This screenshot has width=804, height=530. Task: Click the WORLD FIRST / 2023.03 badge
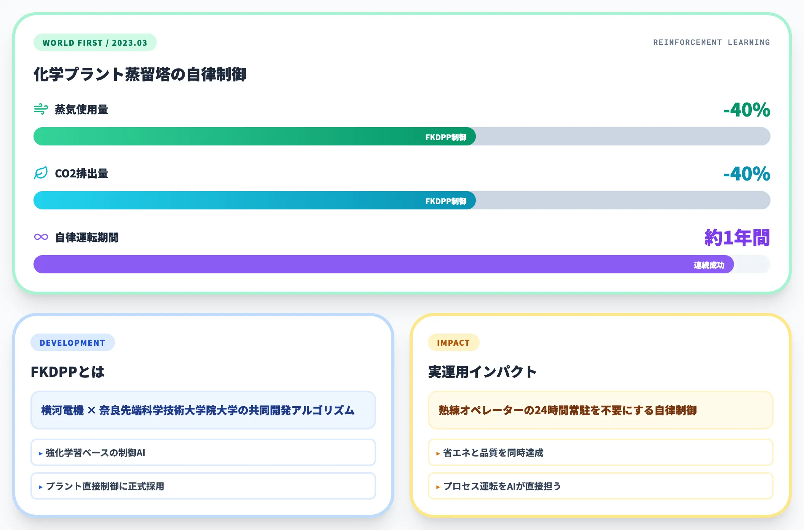coord(95,43)
